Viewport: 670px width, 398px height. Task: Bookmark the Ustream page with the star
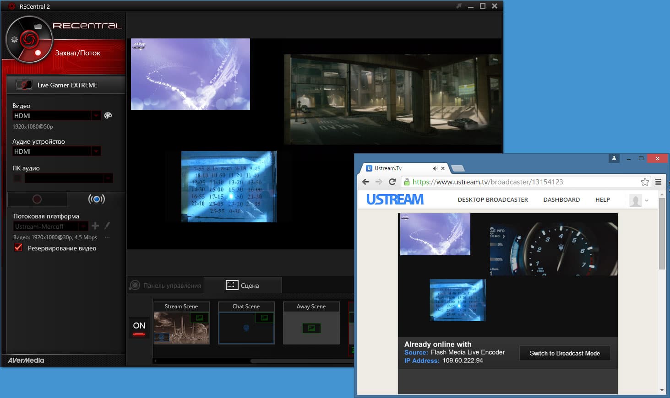(x=645, y=182)
